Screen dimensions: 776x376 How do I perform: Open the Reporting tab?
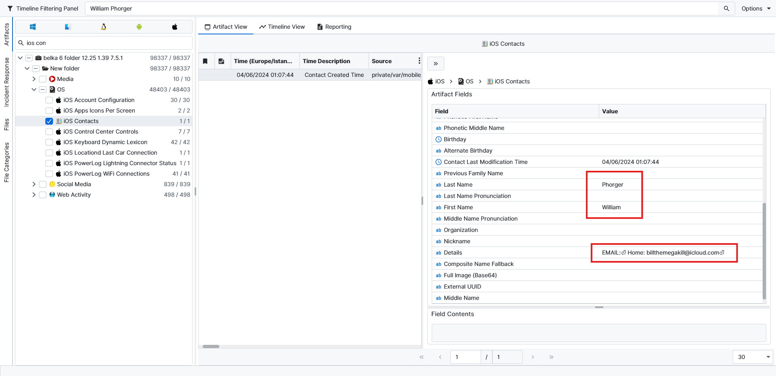(334, 27)
